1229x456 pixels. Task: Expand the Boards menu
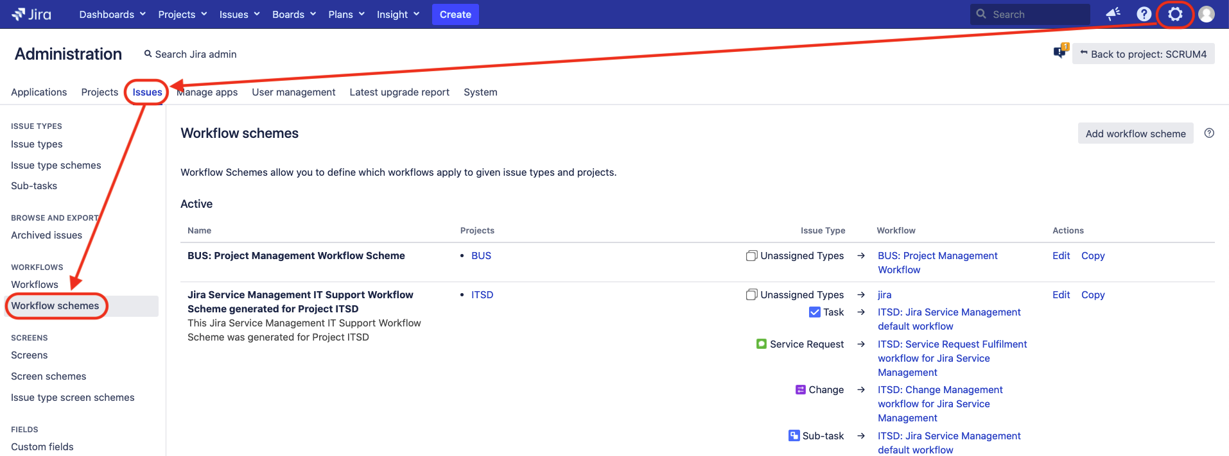(294, 14)
